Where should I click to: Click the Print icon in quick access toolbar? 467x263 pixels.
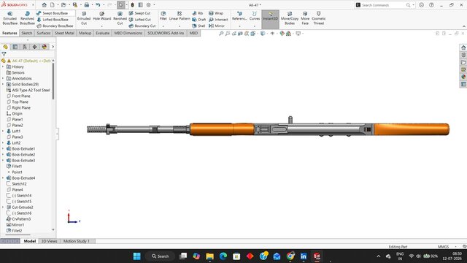[86, 5]
